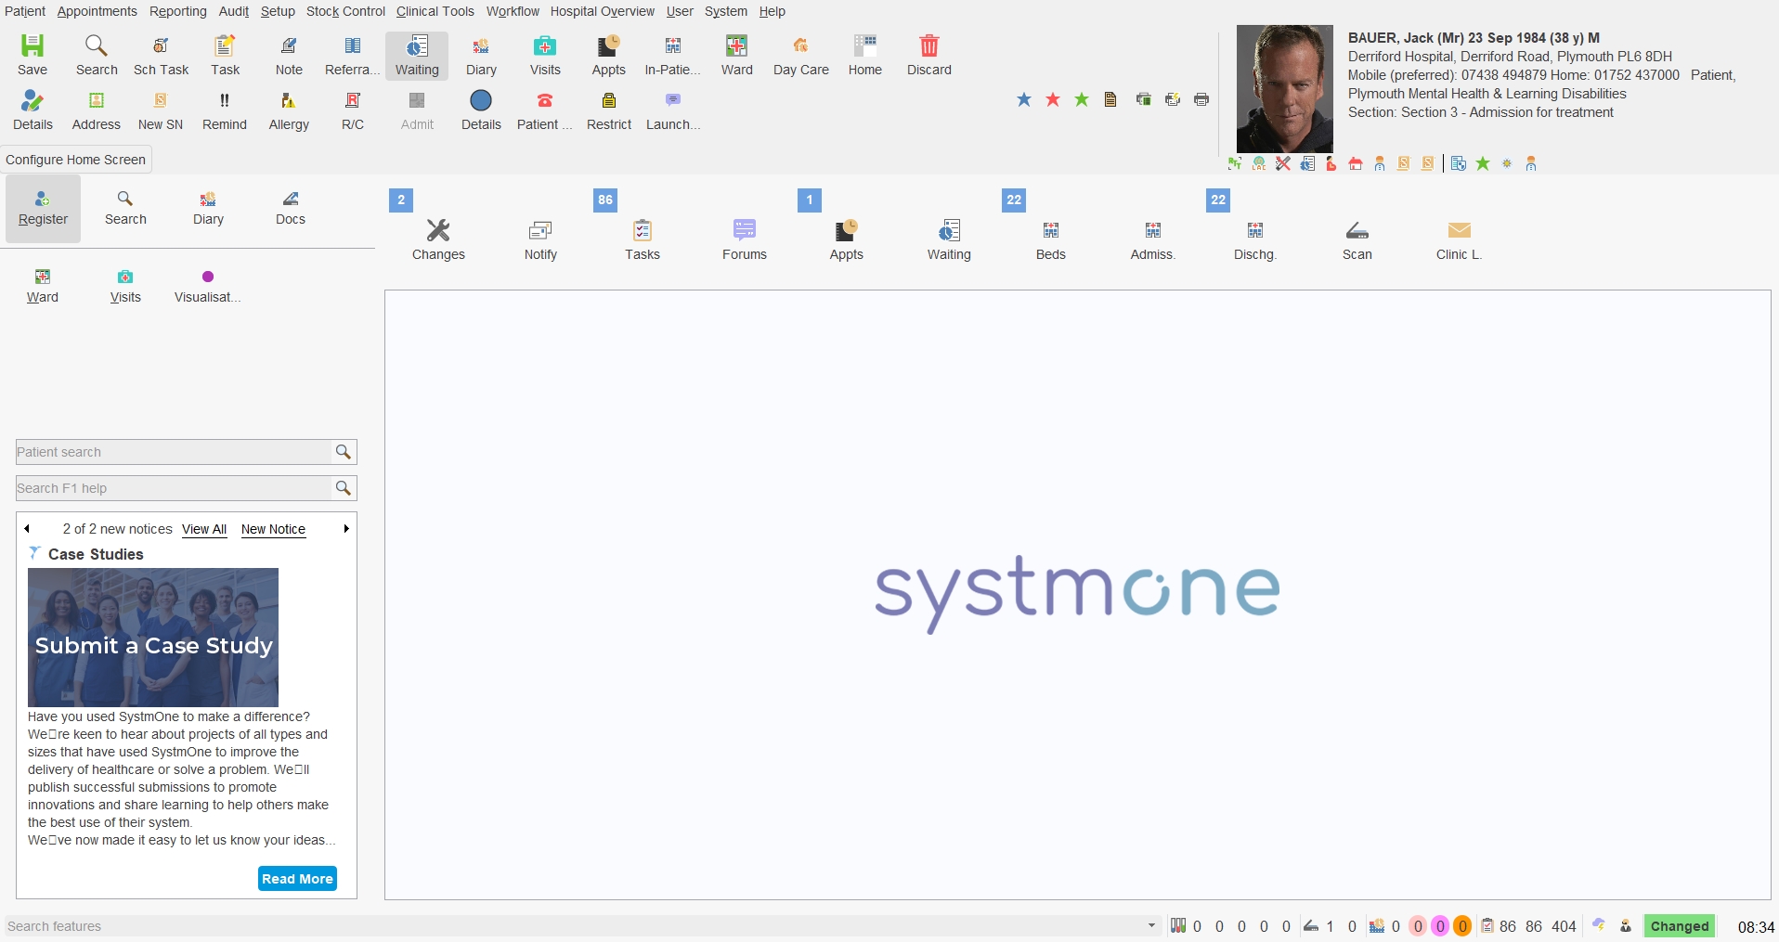
Task: Open Changes on the home screen
Action: click(x=438, y=239)
